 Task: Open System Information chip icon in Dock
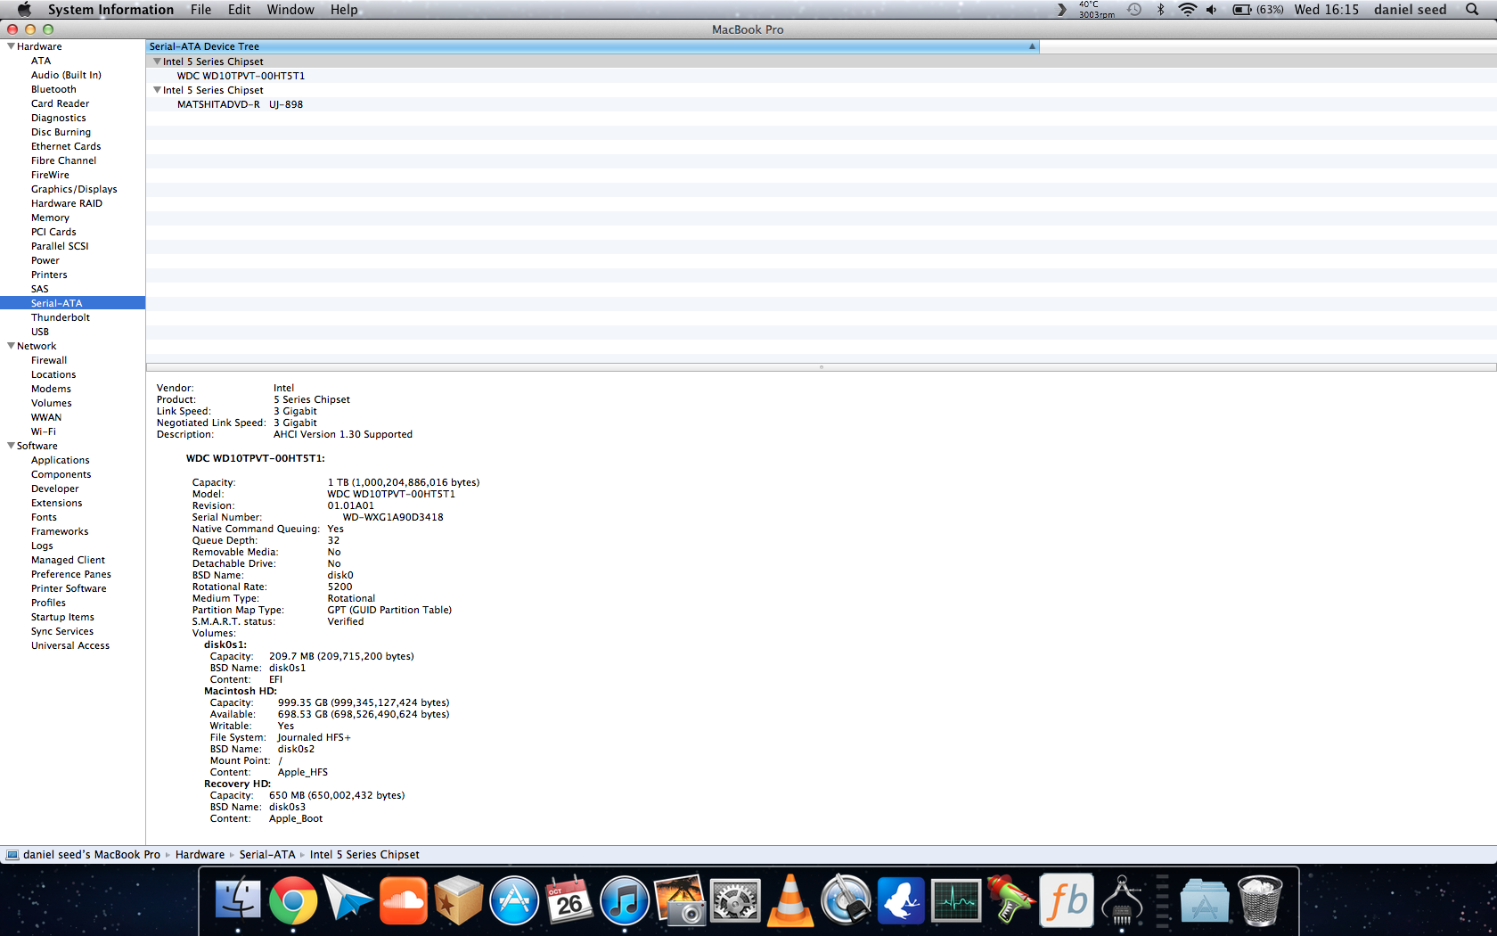pos(1122,900)
